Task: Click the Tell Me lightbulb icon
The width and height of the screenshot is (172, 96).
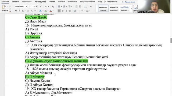Action: click(x=105, y=2)
